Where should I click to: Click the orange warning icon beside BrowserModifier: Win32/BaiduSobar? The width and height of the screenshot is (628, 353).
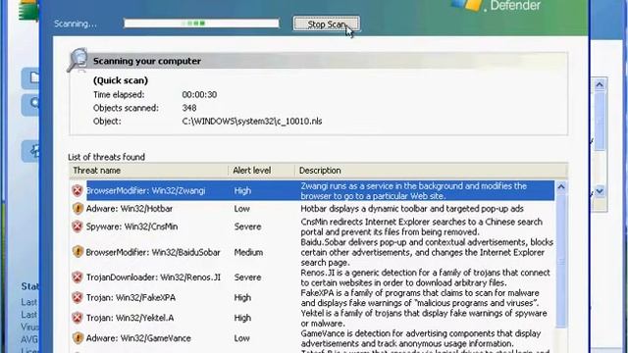coord(78,252)
